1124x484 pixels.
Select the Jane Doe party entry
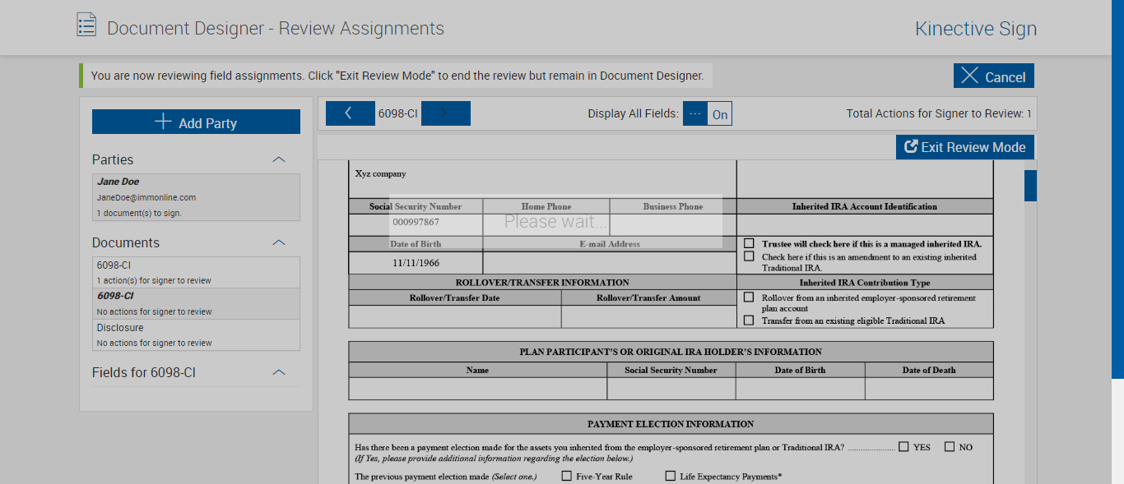coord(196,197)
